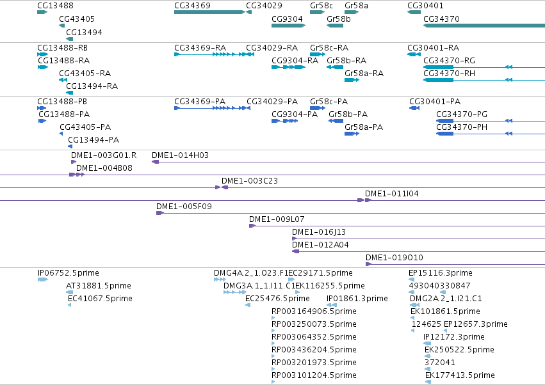Select transcript CG13494-RA

[92, 86]
